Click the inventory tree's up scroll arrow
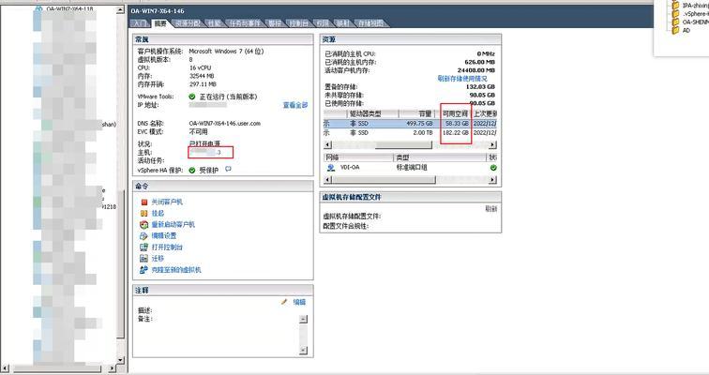Screen dimensions: 709x375 point(120,10)
